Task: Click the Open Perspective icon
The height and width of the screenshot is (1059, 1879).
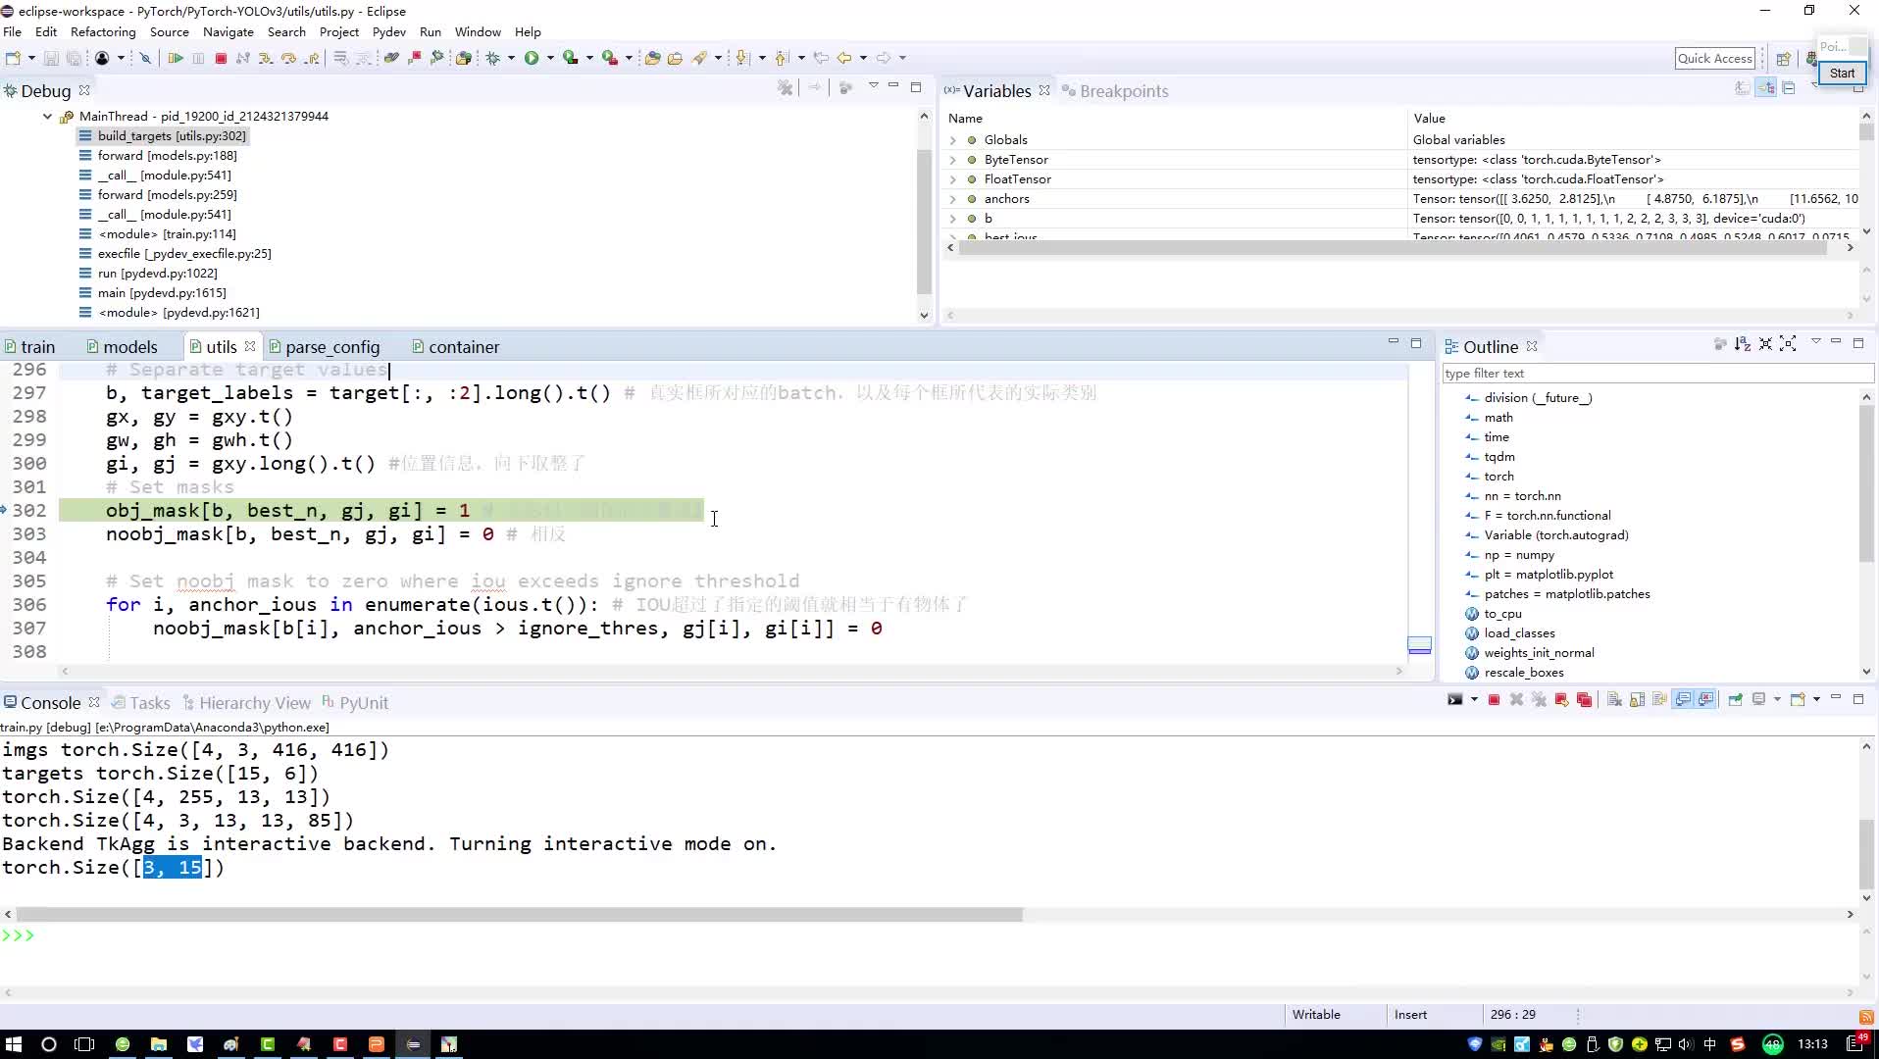Action: 1784,59
